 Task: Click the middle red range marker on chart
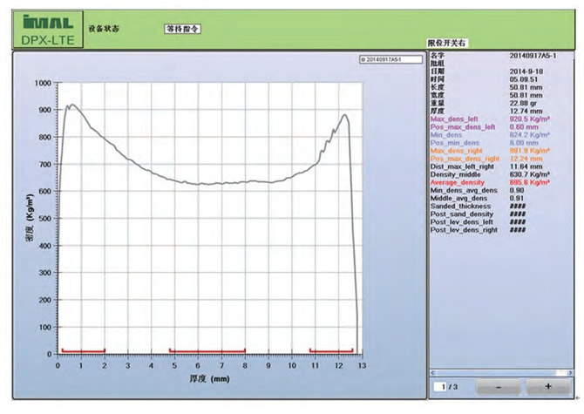click(207, 350)
